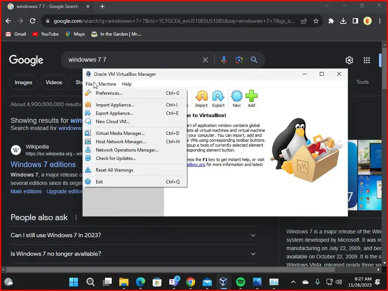The height and width of the screenshot is (291, 388).
Task: Open the Google apps grid
Action: [366, 60]
